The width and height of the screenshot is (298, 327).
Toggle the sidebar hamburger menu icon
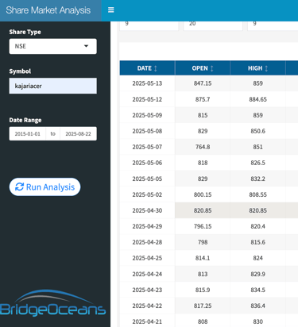(x=111, y=10)
